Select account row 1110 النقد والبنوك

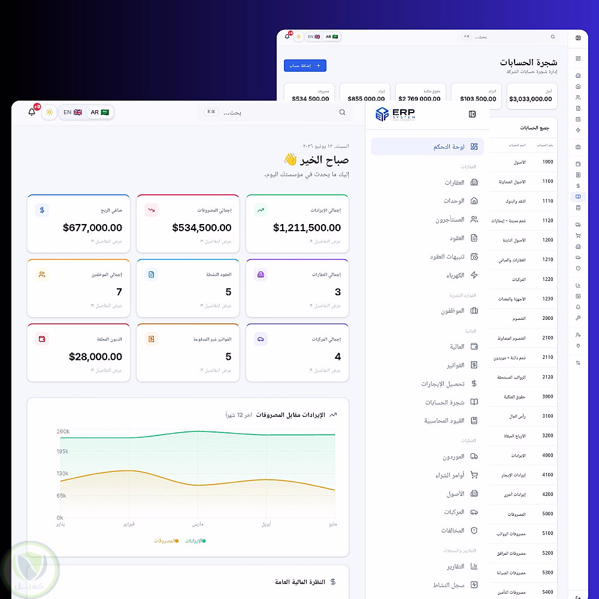pyautogui.click(x=524, y=201)
